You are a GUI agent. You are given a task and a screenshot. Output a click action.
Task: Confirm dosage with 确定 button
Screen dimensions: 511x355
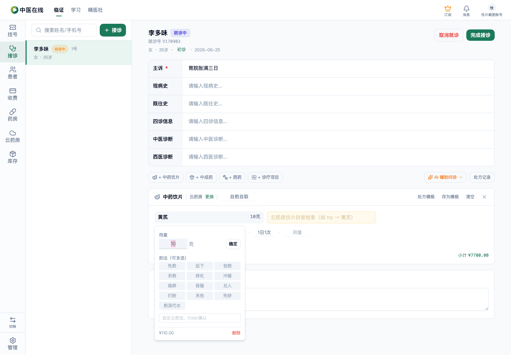[x=233, y=244]
